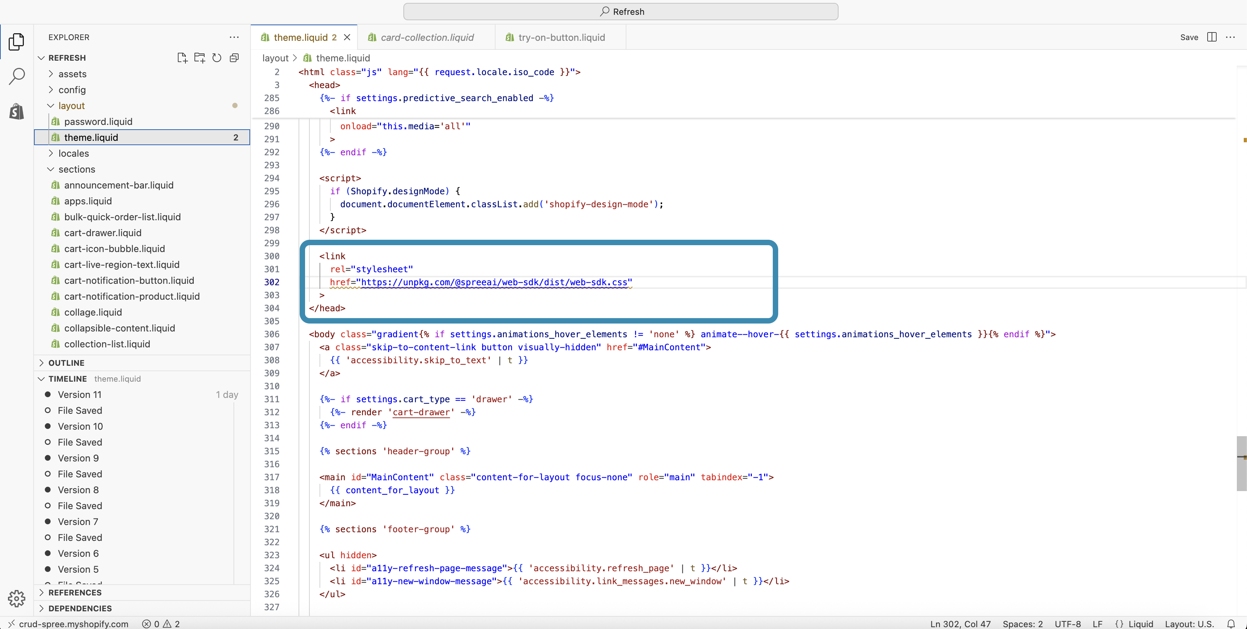Screen dimensions: 1247x629
Task: Change keyboard layout U.S.
Action: [1189, 624]
